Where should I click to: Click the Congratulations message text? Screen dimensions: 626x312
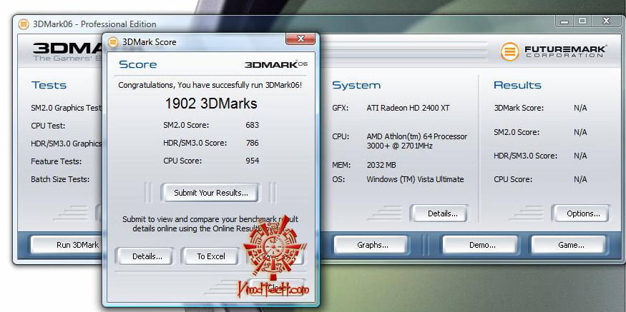[x=210, y=85]
